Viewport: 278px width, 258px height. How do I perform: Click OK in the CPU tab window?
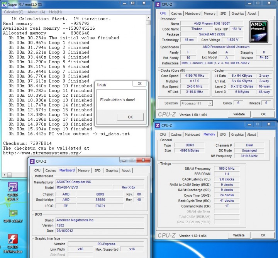click(x=263, y=114)
